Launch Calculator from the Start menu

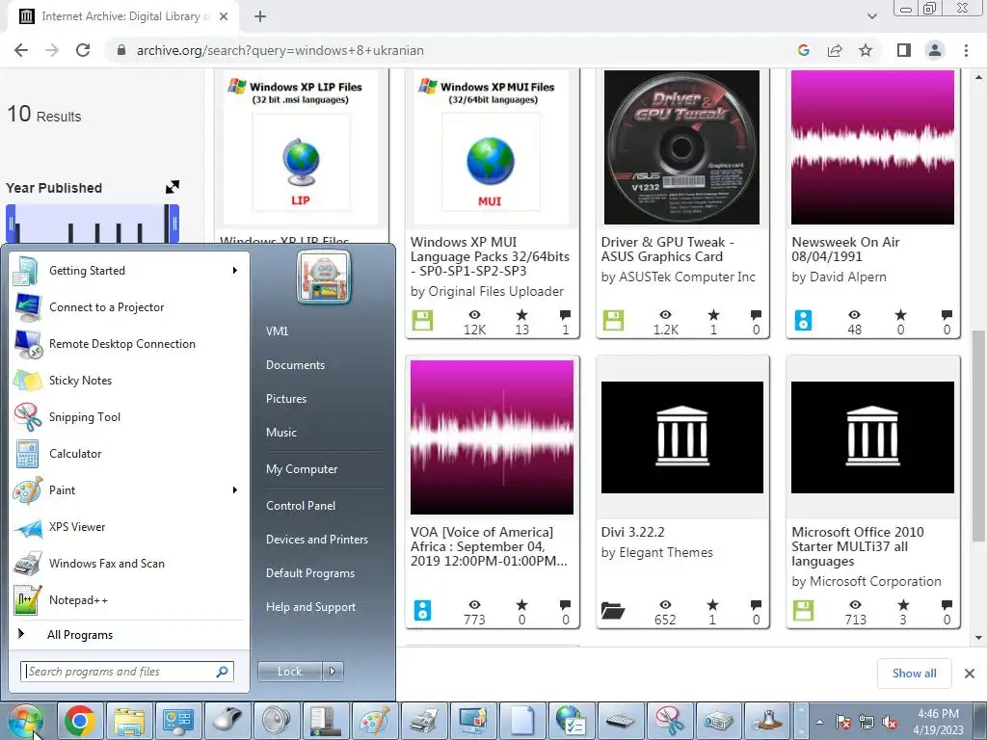click(x=129, y=454)
